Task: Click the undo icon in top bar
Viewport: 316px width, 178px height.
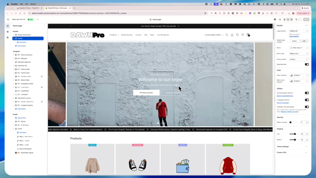Action: click(x=296, y=20)
